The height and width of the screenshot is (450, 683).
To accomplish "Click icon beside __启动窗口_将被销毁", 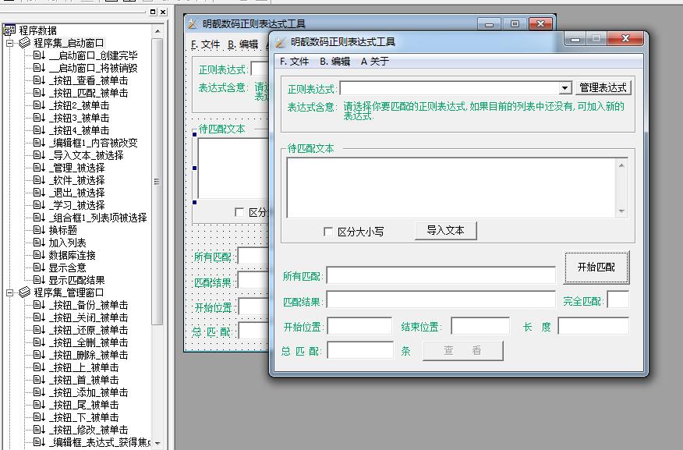I will click(x=39, y=68).
